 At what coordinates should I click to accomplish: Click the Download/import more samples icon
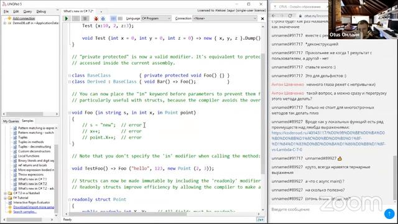pyautogui.click(x=10, y=207)
